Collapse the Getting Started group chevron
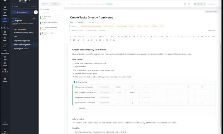 (213, 82)
